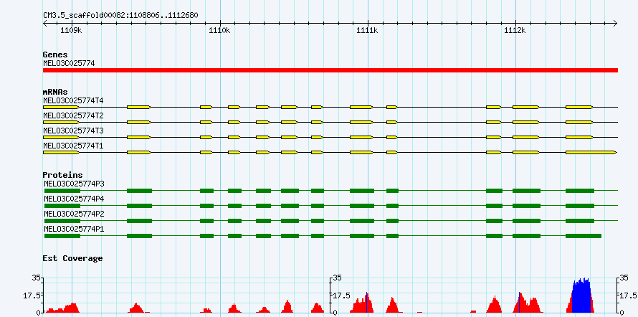Click the long final segment of protein MELO3C025774P1
The width and height of the screenshot is (638, 317).
coord(584,236)
